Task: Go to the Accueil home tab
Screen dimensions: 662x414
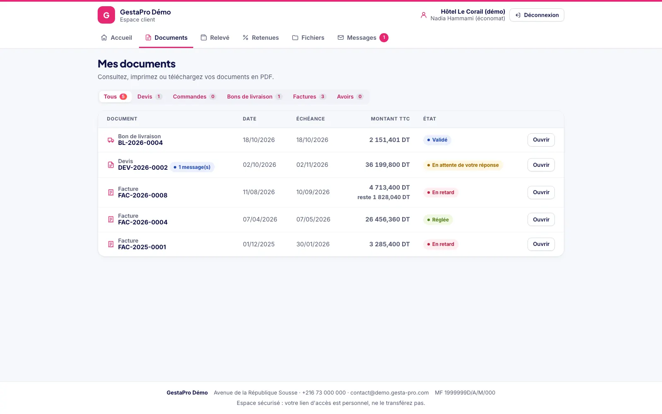Action: pyautogui.click(x=117, y=38)
